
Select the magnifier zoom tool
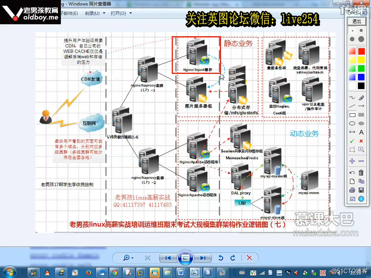(361, 149)
